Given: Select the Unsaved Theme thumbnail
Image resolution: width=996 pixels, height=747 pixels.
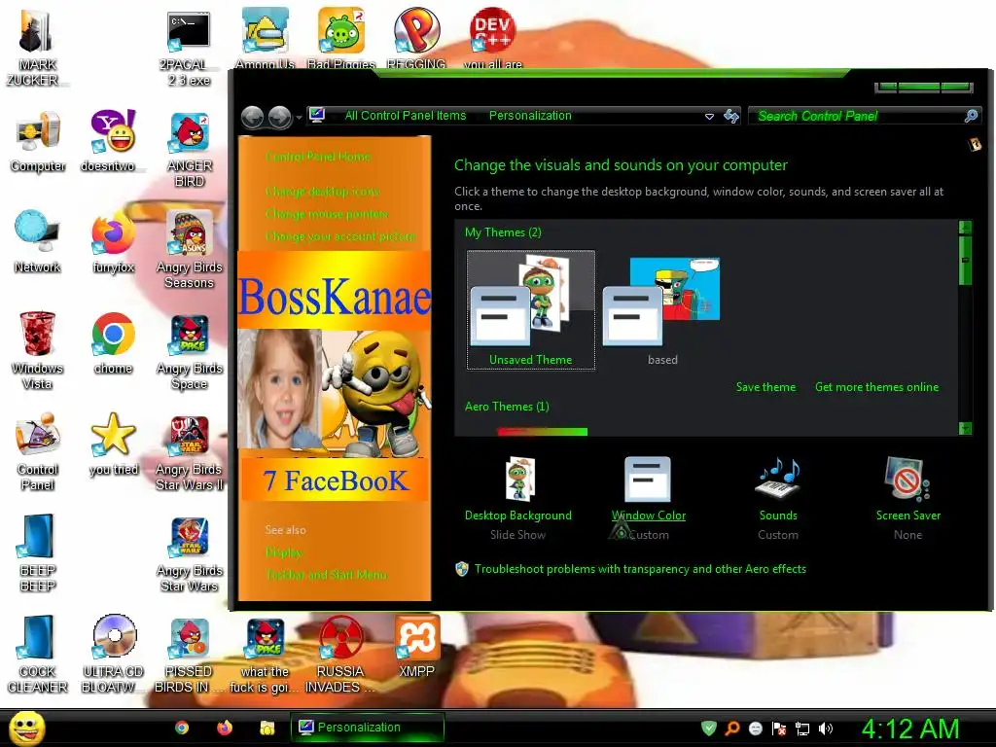Looking at the screenshot, I should (x=531, y=310).
